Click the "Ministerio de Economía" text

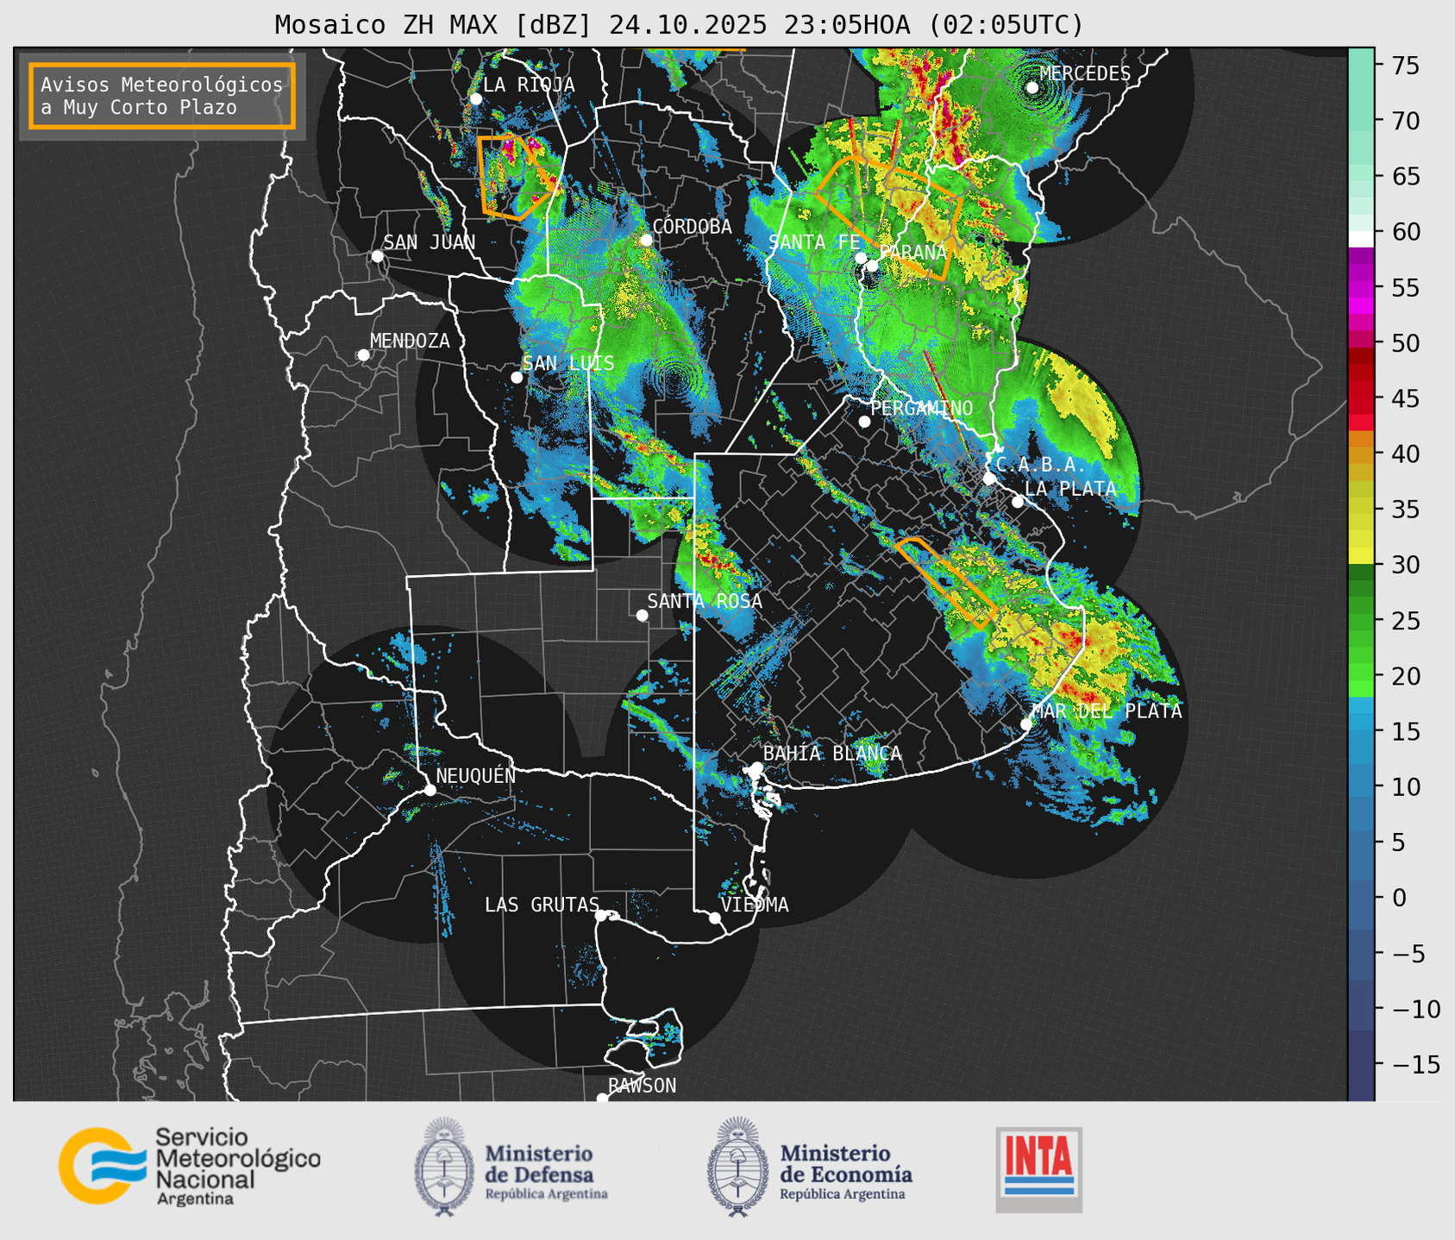coord(846,1164)
